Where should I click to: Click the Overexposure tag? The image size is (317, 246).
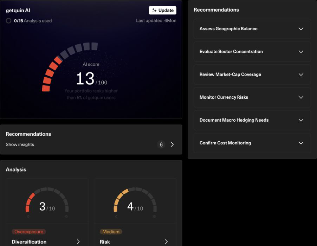(29, 232)
